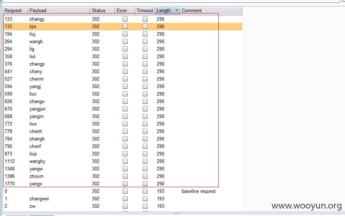Tick the Error checkbox for zhangp
The image size is (345, 216).
(x=125, y=64)
